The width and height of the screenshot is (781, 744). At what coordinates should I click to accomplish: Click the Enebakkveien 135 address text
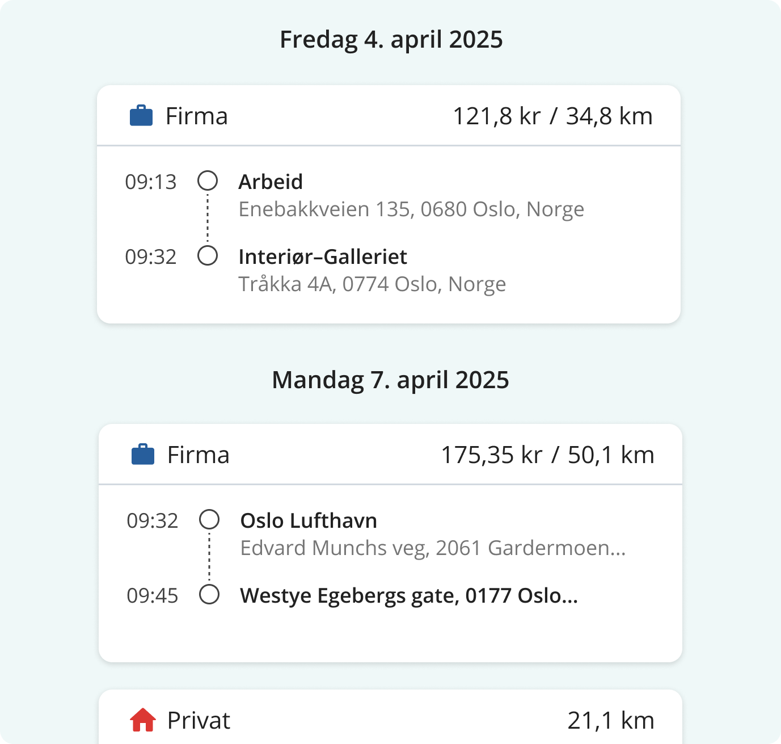[x=411, y=209]
